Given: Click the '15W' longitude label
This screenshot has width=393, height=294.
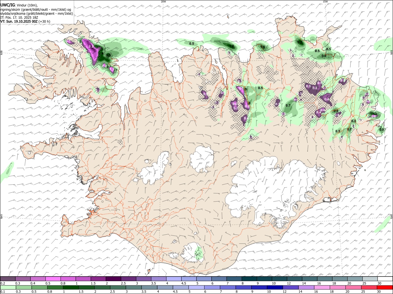Looking at the screenshot, I should [x=325, y=2].
